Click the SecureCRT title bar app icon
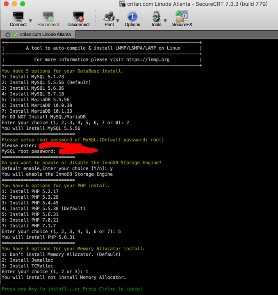Screen dimensions: 278x295 tap(122, 4)
